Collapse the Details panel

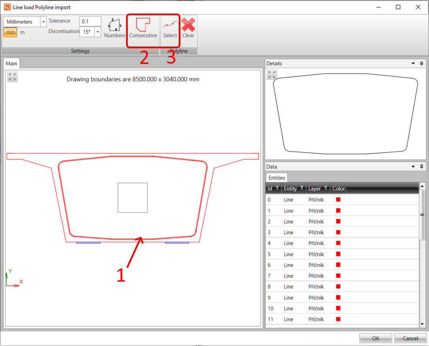(413, 63)
